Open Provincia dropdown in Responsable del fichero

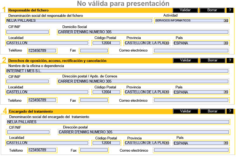(x=167, y=43)
